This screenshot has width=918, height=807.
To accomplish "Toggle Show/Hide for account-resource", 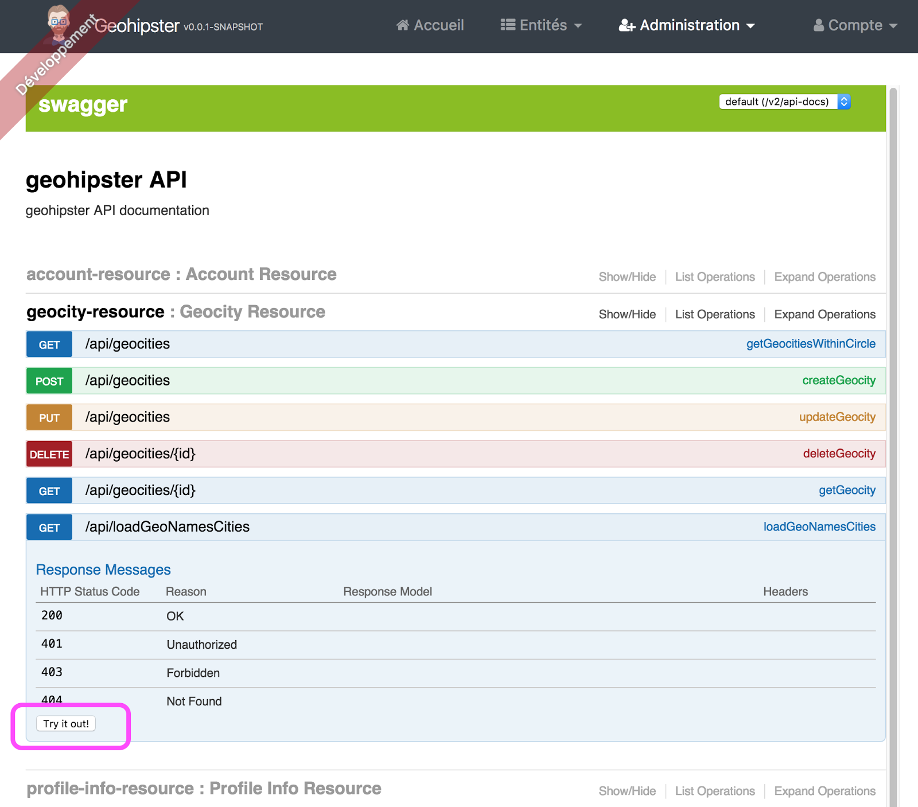I will click(627, 277).
